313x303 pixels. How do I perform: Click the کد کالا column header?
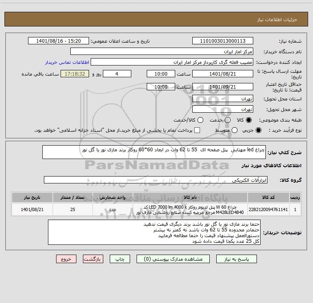(x=268, y=198)
